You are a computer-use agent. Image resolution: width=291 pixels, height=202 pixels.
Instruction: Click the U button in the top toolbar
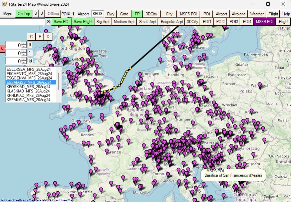point(42,14)
